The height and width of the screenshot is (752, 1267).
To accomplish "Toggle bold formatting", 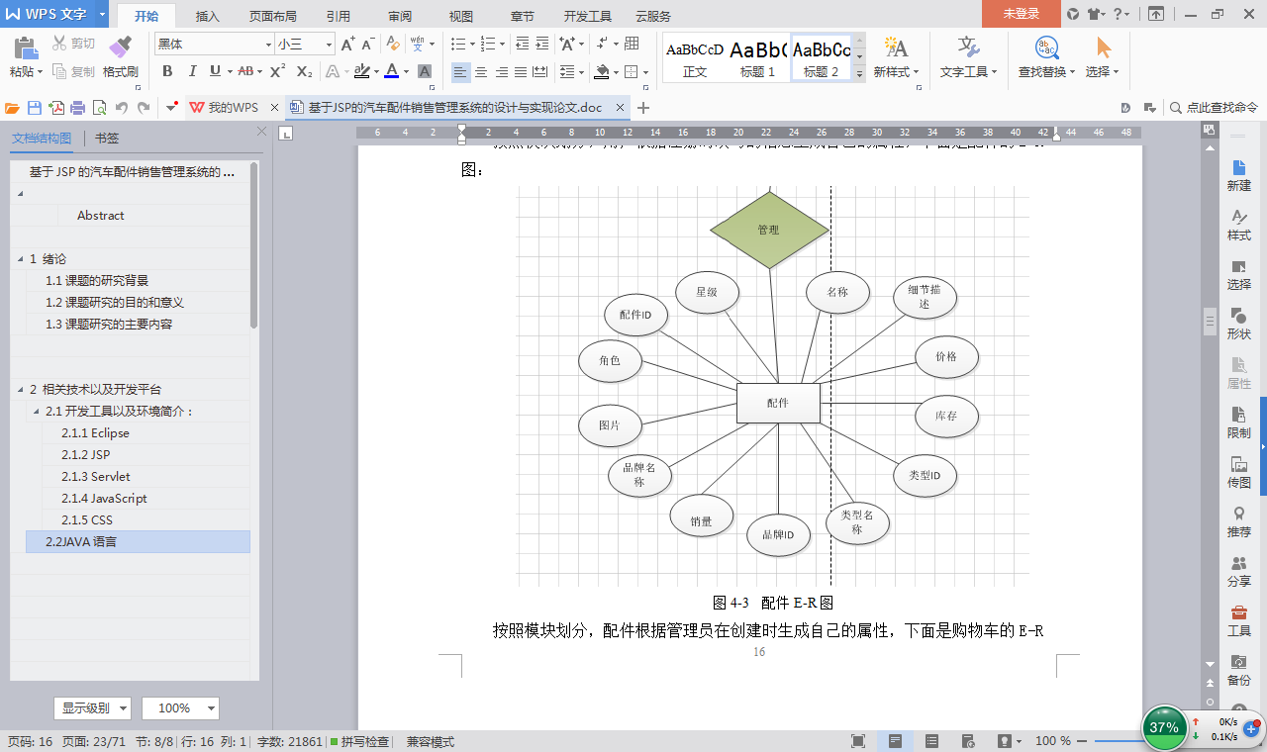I will pos(167,71).
